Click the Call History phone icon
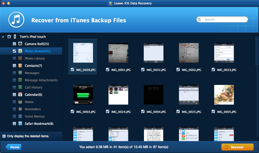The height and width of the screenshot is (153, 259). (x=20, y=87)
